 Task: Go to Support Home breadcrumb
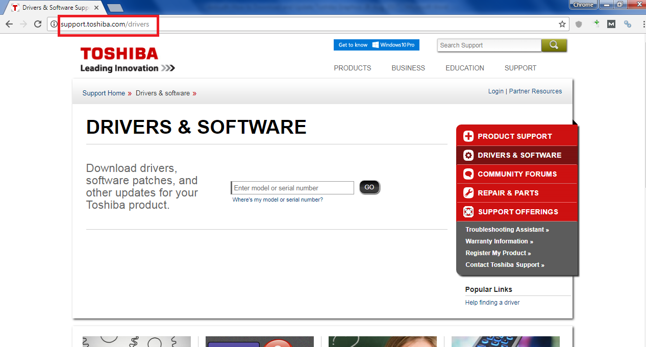coord(104,93)
